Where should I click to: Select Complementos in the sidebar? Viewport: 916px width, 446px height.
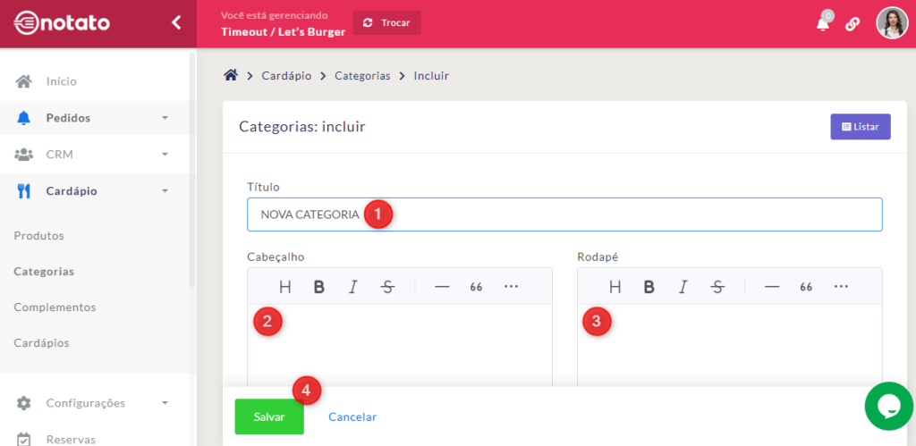(55, 307)
